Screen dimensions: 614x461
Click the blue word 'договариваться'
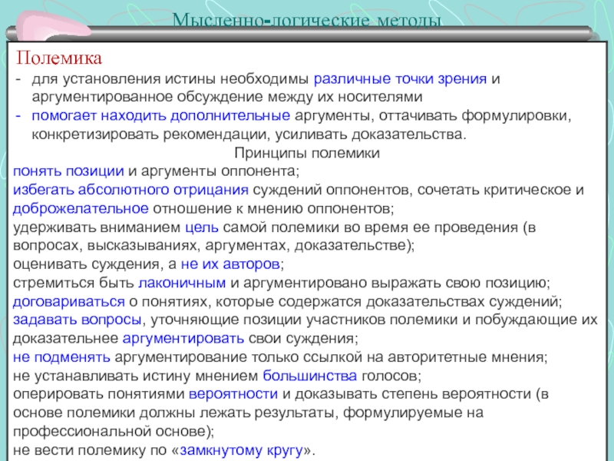[x=69, y=302]
